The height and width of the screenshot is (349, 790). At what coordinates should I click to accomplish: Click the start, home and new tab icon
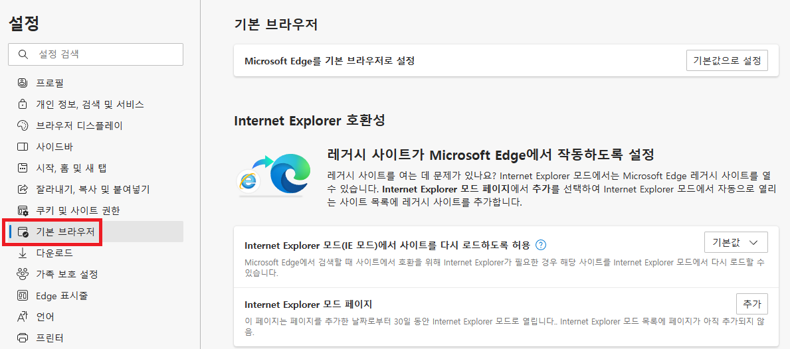(x=22, y=168)
